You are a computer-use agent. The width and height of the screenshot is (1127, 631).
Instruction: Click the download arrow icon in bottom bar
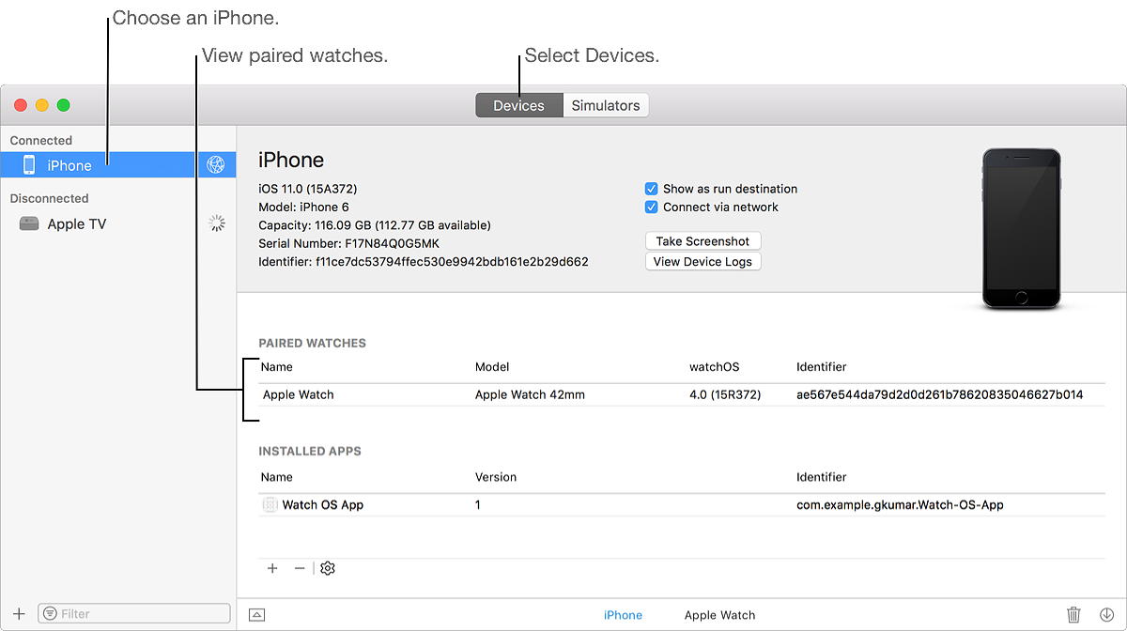[1105, 615]
